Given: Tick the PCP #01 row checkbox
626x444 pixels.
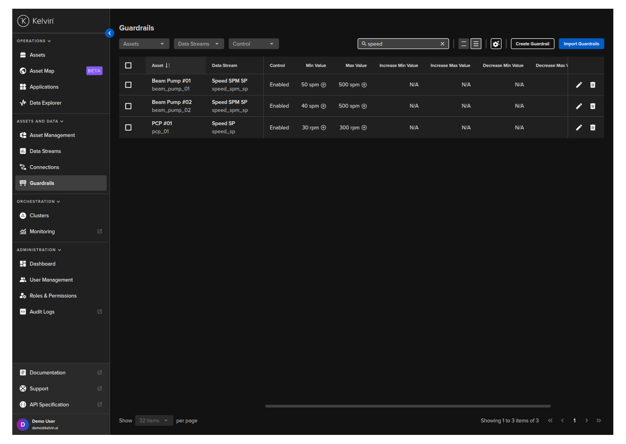Looking at the screenshot, I should (128, 128).
